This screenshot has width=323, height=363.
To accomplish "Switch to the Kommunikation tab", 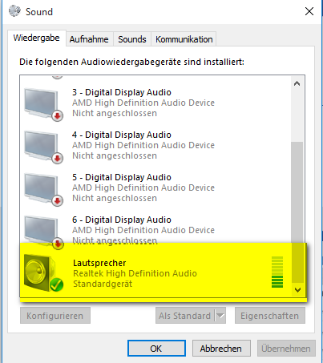I will [x=184, y=39].
